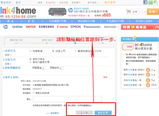Image resolution: width=159 pixels, height=116 pixels.
Task: Open the 碳粉 category tab
Action: 31,21
